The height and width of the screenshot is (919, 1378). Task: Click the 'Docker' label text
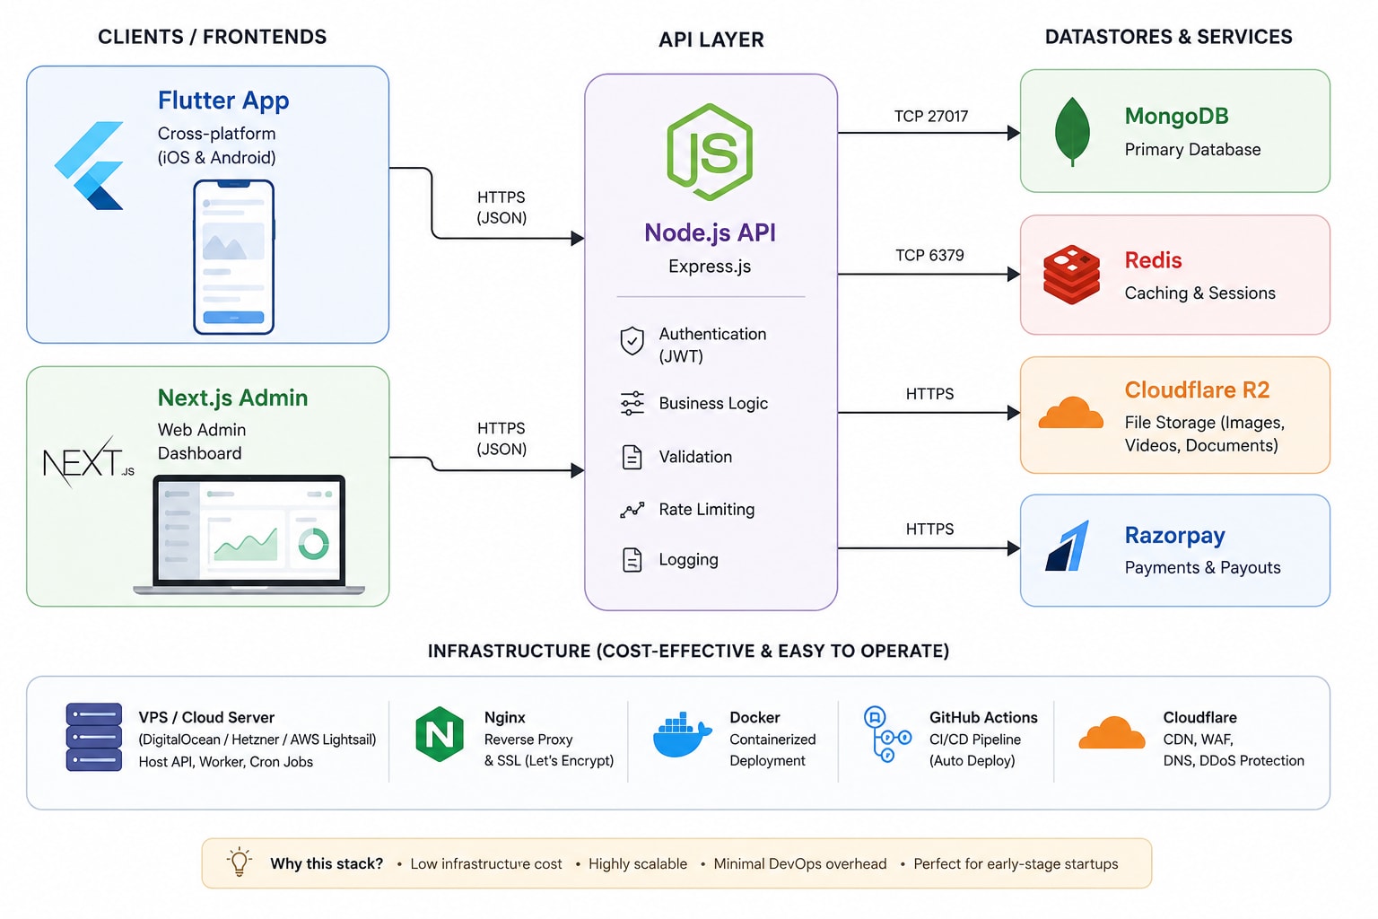pos(754,718)
